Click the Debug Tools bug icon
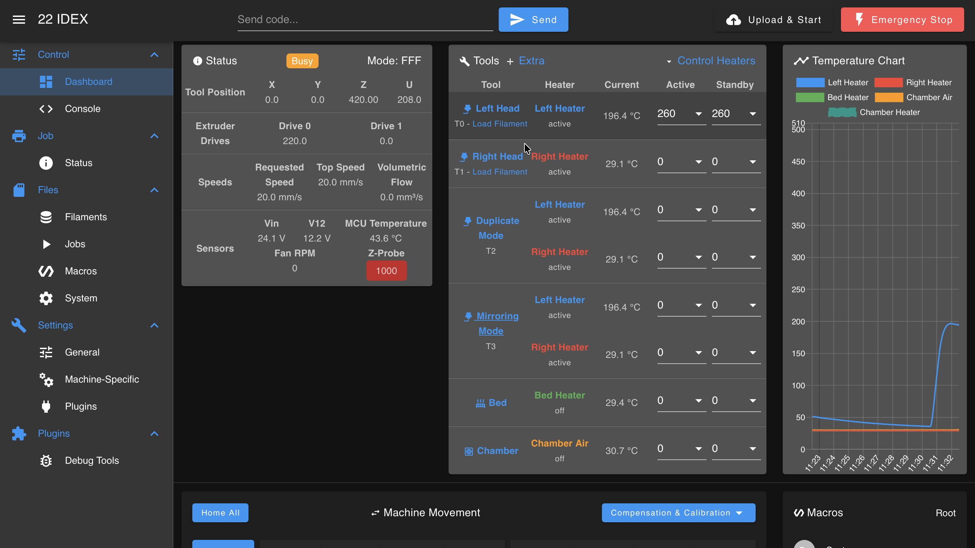 (x=46, y=461)
